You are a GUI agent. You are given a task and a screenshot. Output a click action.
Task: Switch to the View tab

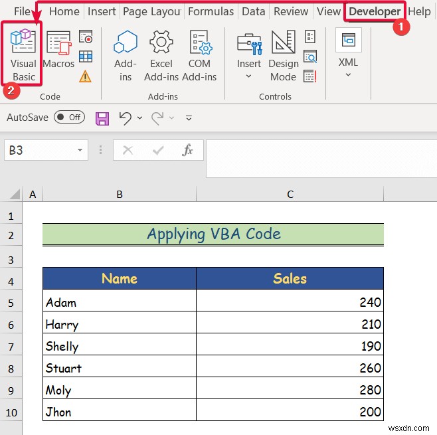click(x=329, y=11)
